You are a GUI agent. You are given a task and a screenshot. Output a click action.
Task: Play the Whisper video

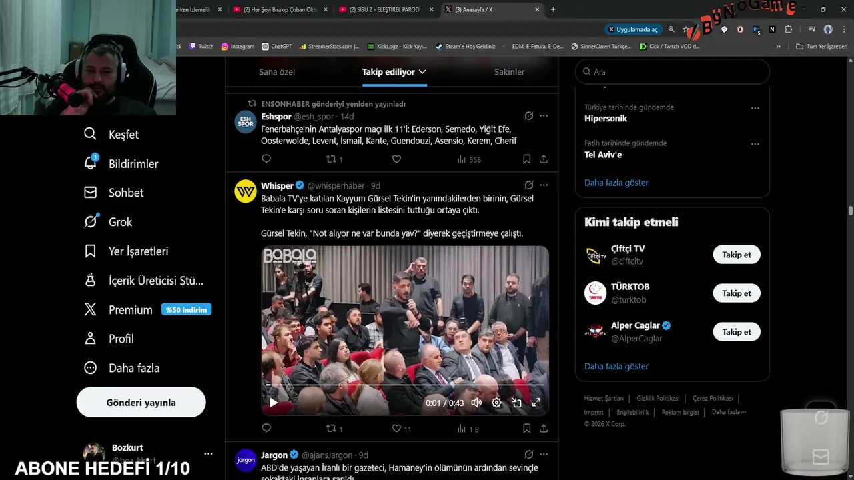pyautogui.click(x=273, y=403)
